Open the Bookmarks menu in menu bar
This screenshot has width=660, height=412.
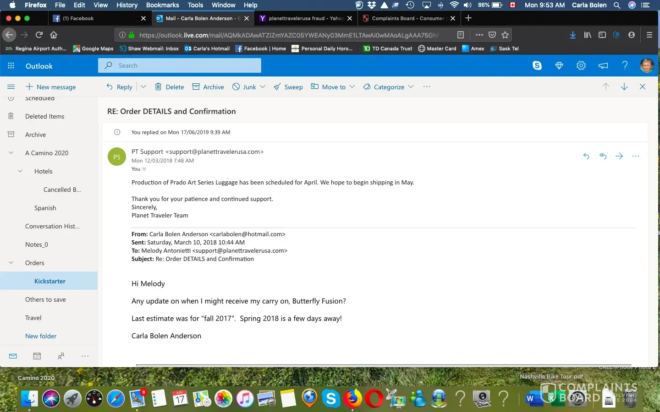click(x=162, y=5)
